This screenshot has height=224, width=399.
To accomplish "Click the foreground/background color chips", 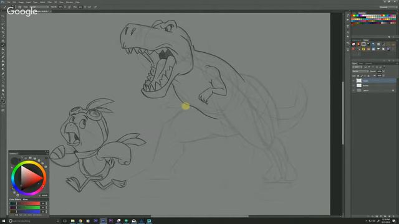I will pos(3,101).
